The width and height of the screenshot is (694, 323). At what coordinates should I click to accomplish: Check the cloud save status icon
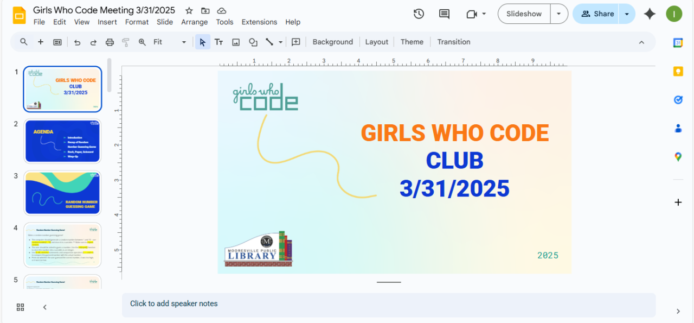tap(221, 11)
